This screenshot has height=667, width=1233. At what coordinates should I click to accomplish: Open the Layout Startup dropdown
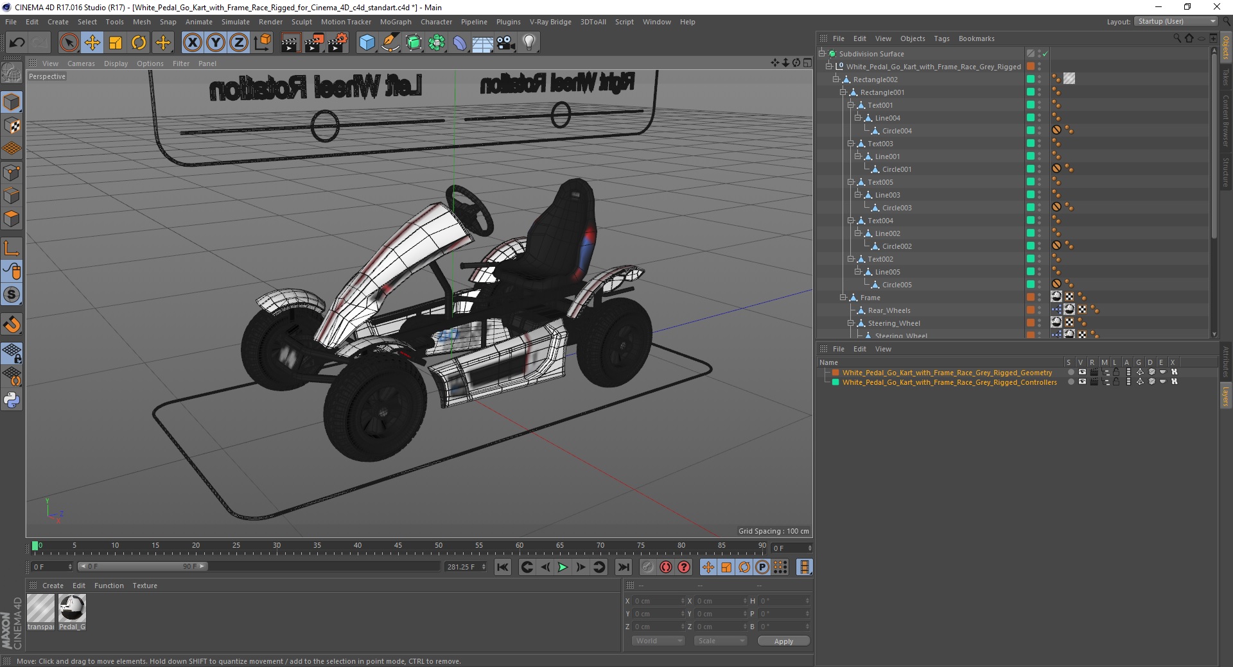[x=1176, y=21]
